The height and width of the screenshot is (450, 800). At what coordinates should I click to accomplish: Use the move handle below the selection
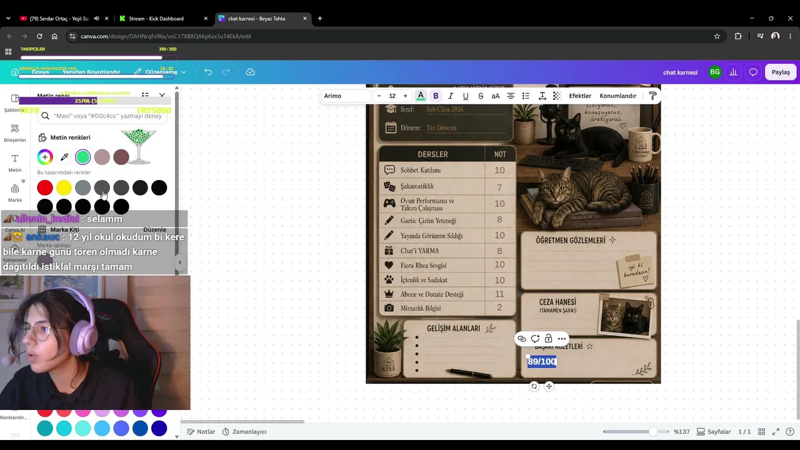pyautogui.click(x=549, y=386)
